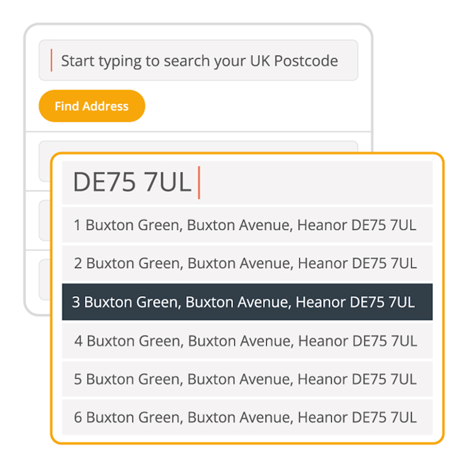Click the placeholder text Start typing to search
468x468 pixels.
[198, 60]
